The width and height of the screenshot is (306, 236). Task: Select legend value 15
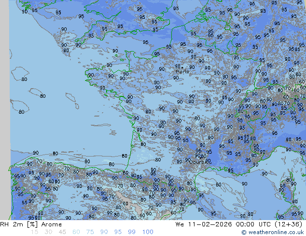(34, 232)
